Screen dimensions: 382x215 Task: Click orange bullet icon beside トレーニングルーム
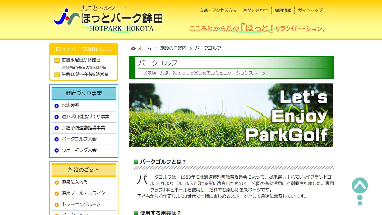[x=57, y=205]
